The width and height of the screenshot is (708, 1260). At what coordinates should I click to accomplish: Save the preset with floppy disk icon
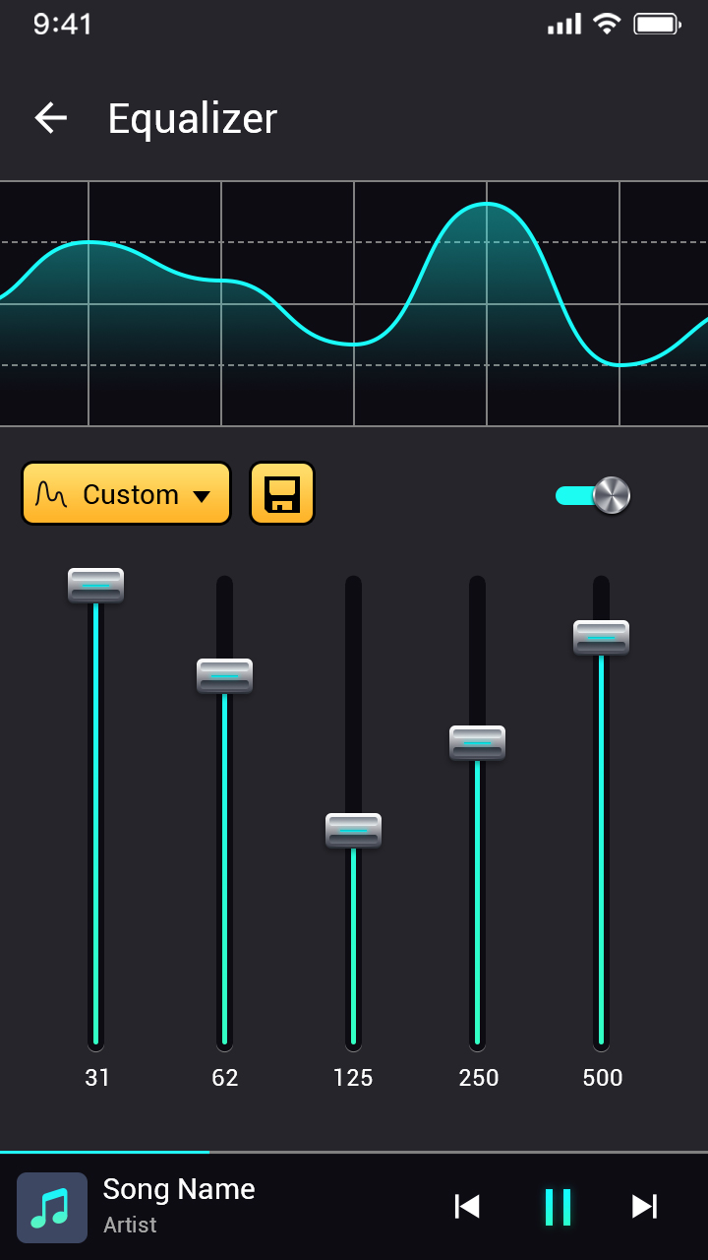pos(282,493)
